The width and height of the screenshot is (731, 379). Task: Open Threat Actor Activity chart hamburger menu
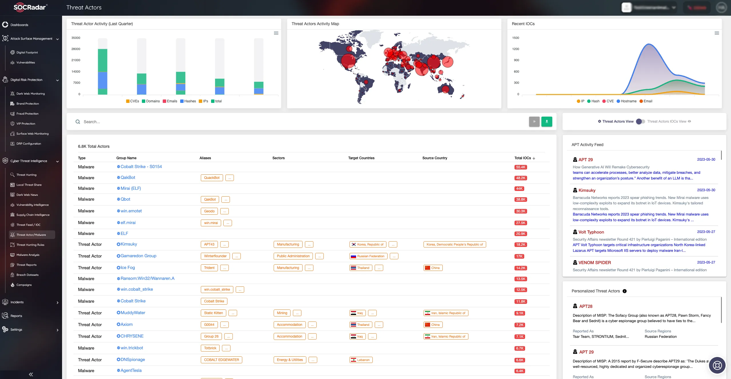point(276,33)
